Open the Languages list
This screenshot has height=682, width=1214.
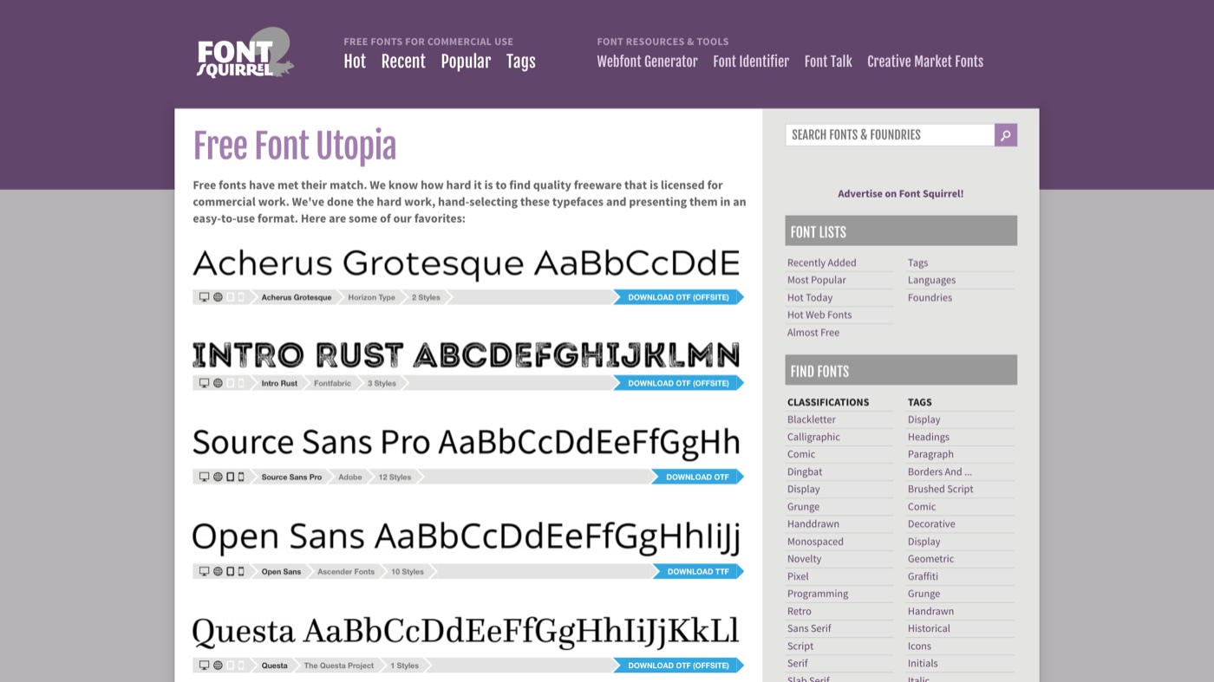pos(931,280)
